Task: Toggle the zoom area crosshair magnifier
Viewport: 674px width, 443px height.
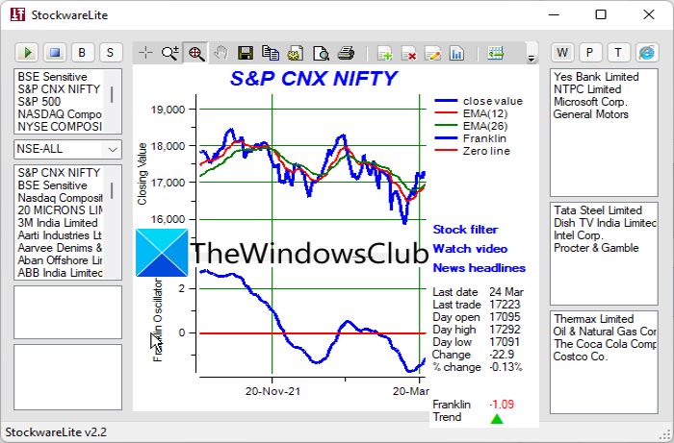Action: click(196, 53)
